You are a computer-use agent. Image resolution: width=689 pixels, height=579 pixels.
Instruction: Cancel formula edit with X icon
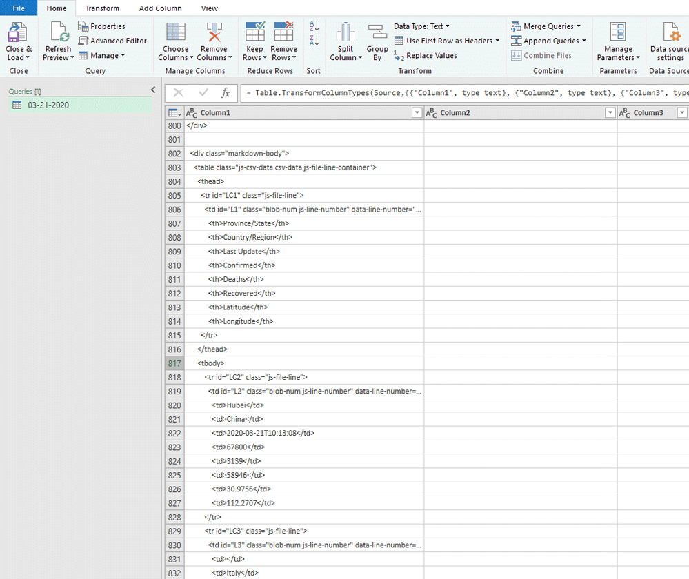coord(179,92)
